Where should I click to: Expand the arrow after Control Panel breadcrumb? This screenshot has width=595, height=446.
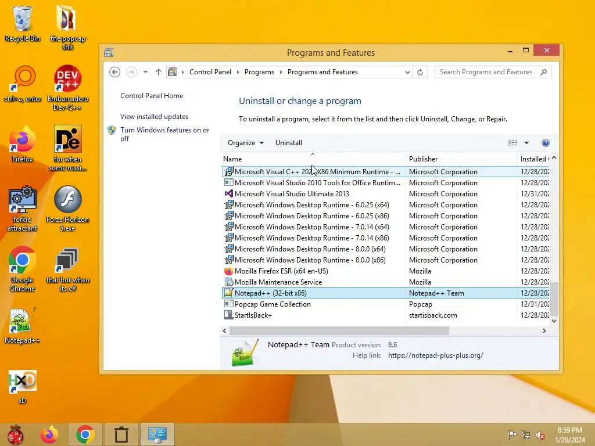[238, 72]
